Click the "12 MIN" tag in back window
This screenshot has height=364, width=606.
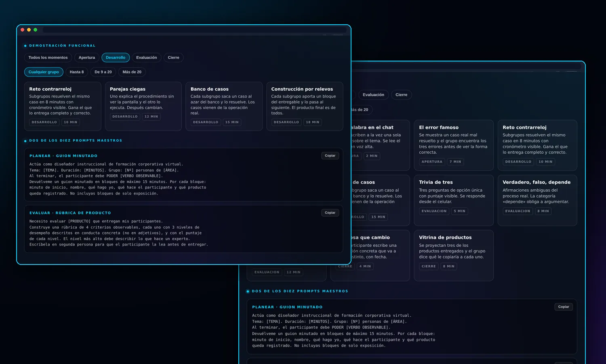coord(294,272)
